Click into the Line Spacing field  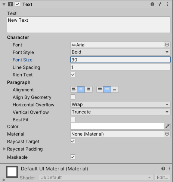pyautogui.click(x=120, y=67)
